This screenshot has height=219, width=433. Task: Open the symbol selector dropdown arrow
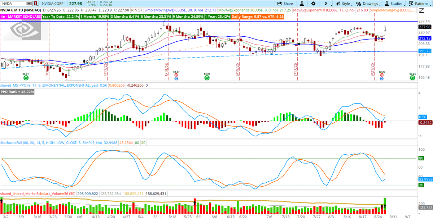tap(30, 4)
